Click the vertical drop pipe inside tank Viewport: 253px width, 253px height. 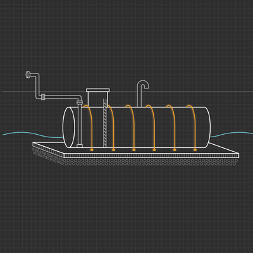coord(80,125)
